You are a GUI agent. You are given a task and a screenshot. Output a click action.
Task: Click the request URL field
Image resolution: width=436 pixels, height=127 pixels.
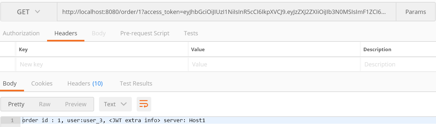pyautogui.click(x=226, y=12)
